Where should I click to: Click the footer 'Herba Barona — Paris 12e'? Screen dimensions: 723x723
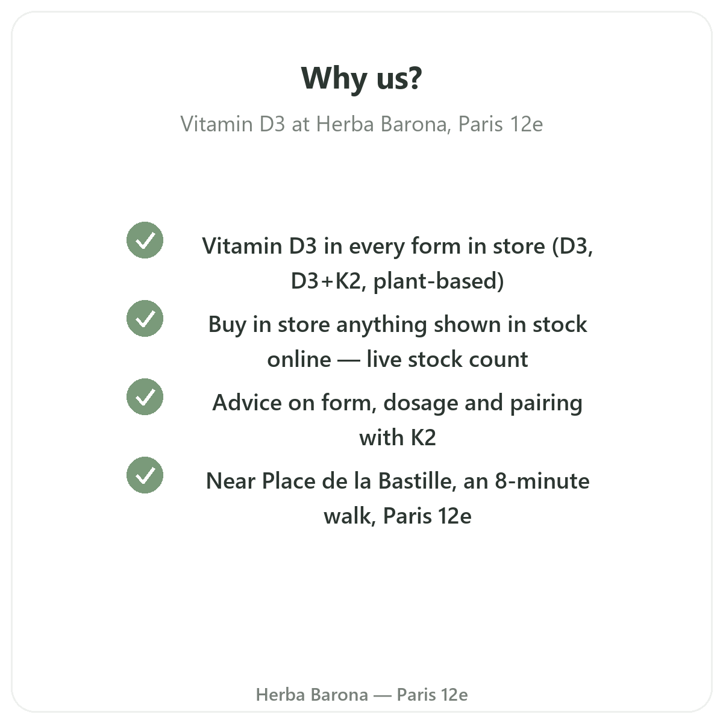point(361,695)
